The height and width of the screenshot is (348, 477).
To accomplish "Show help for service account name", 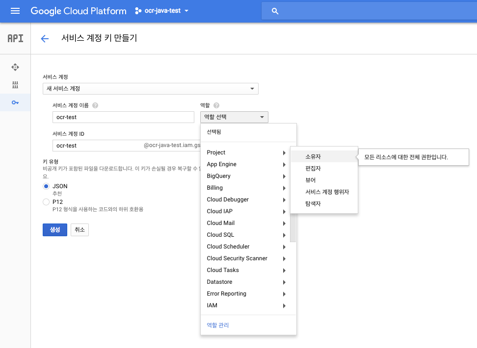I will (x=95, y=105).
